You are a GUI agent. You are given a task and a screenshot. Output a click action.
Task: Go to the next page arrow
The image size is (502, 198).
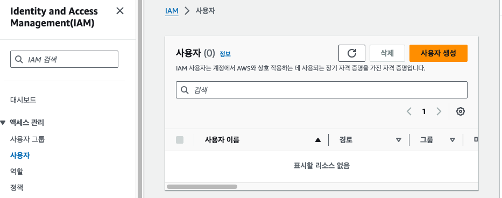point(439,111)
